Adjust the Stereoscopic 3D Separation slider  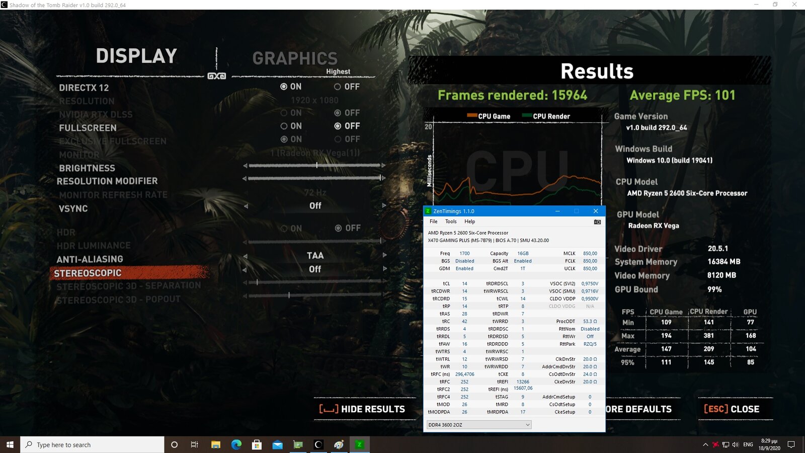click(314, 282)
